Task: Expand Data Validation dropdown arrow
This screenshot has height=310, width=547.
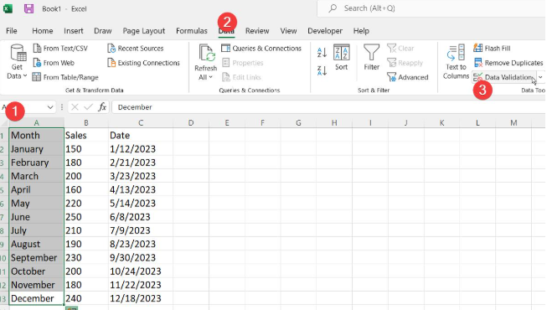Action: click(x=540, y=77)
